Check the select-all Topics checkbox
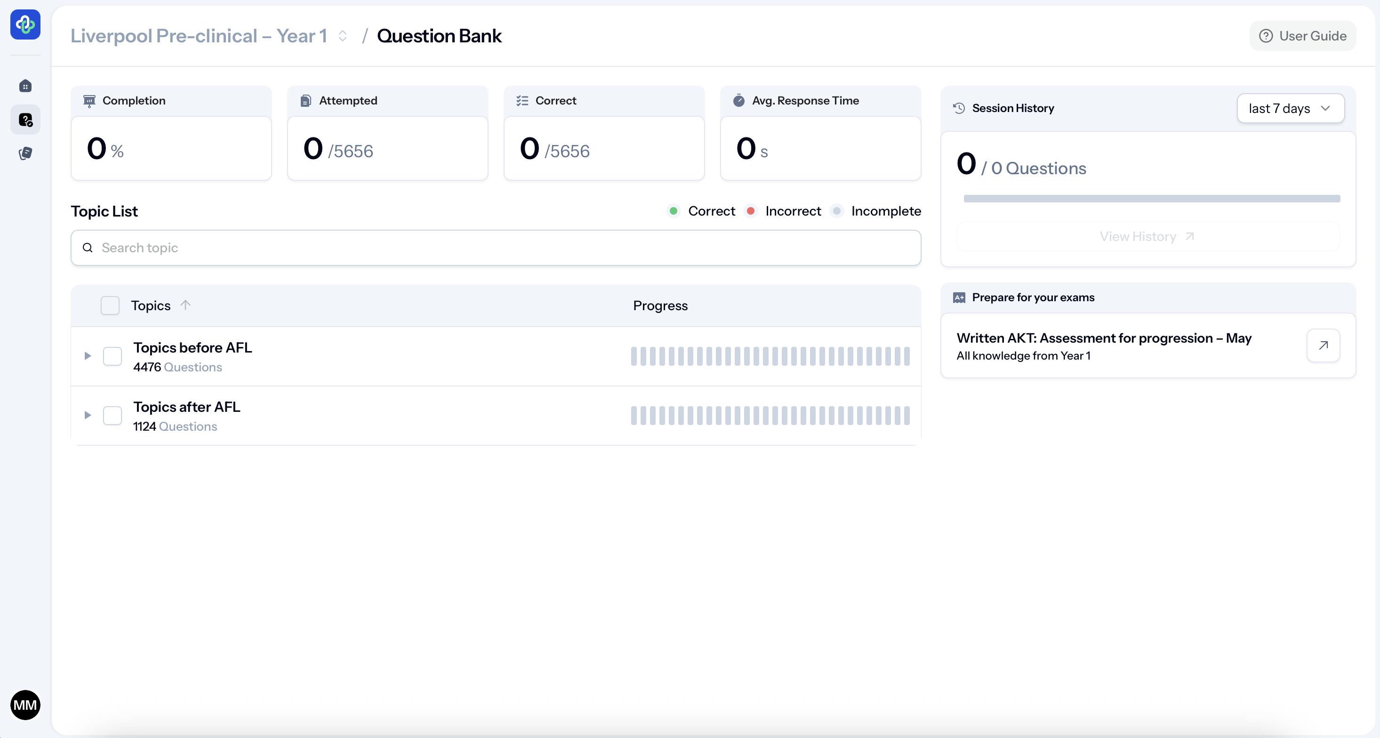 coord(110,305)
